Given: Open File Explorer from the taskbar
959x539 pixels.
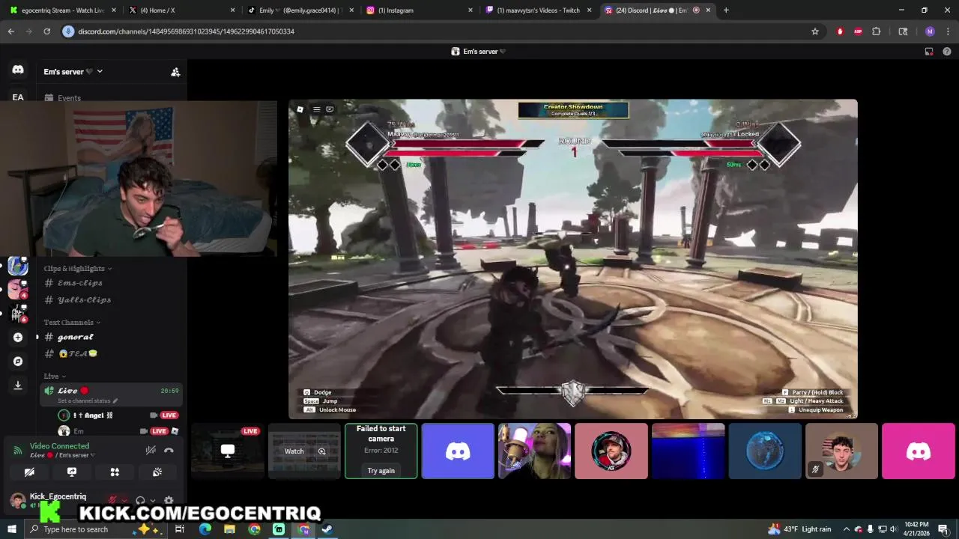Looking at the screenshot, I should tap(229, 529).
